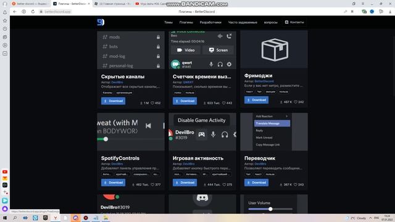
Task: Open browser downloads arrow icon
Action: [x=390, y=12]
